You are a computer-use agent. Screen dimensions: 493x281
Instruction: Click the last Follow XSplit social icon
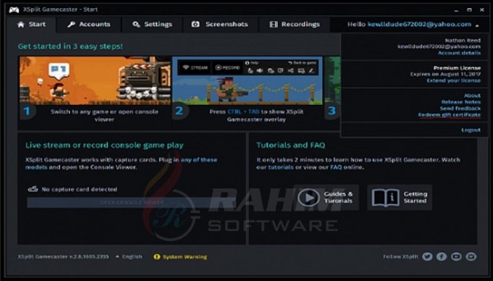point(471,257)
